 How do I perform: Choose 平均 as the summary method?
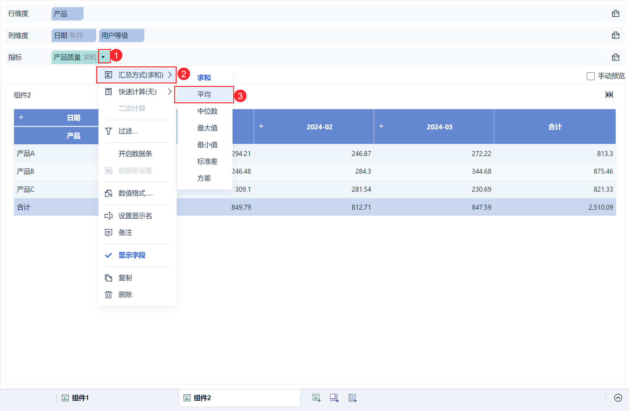coord(204,94)
